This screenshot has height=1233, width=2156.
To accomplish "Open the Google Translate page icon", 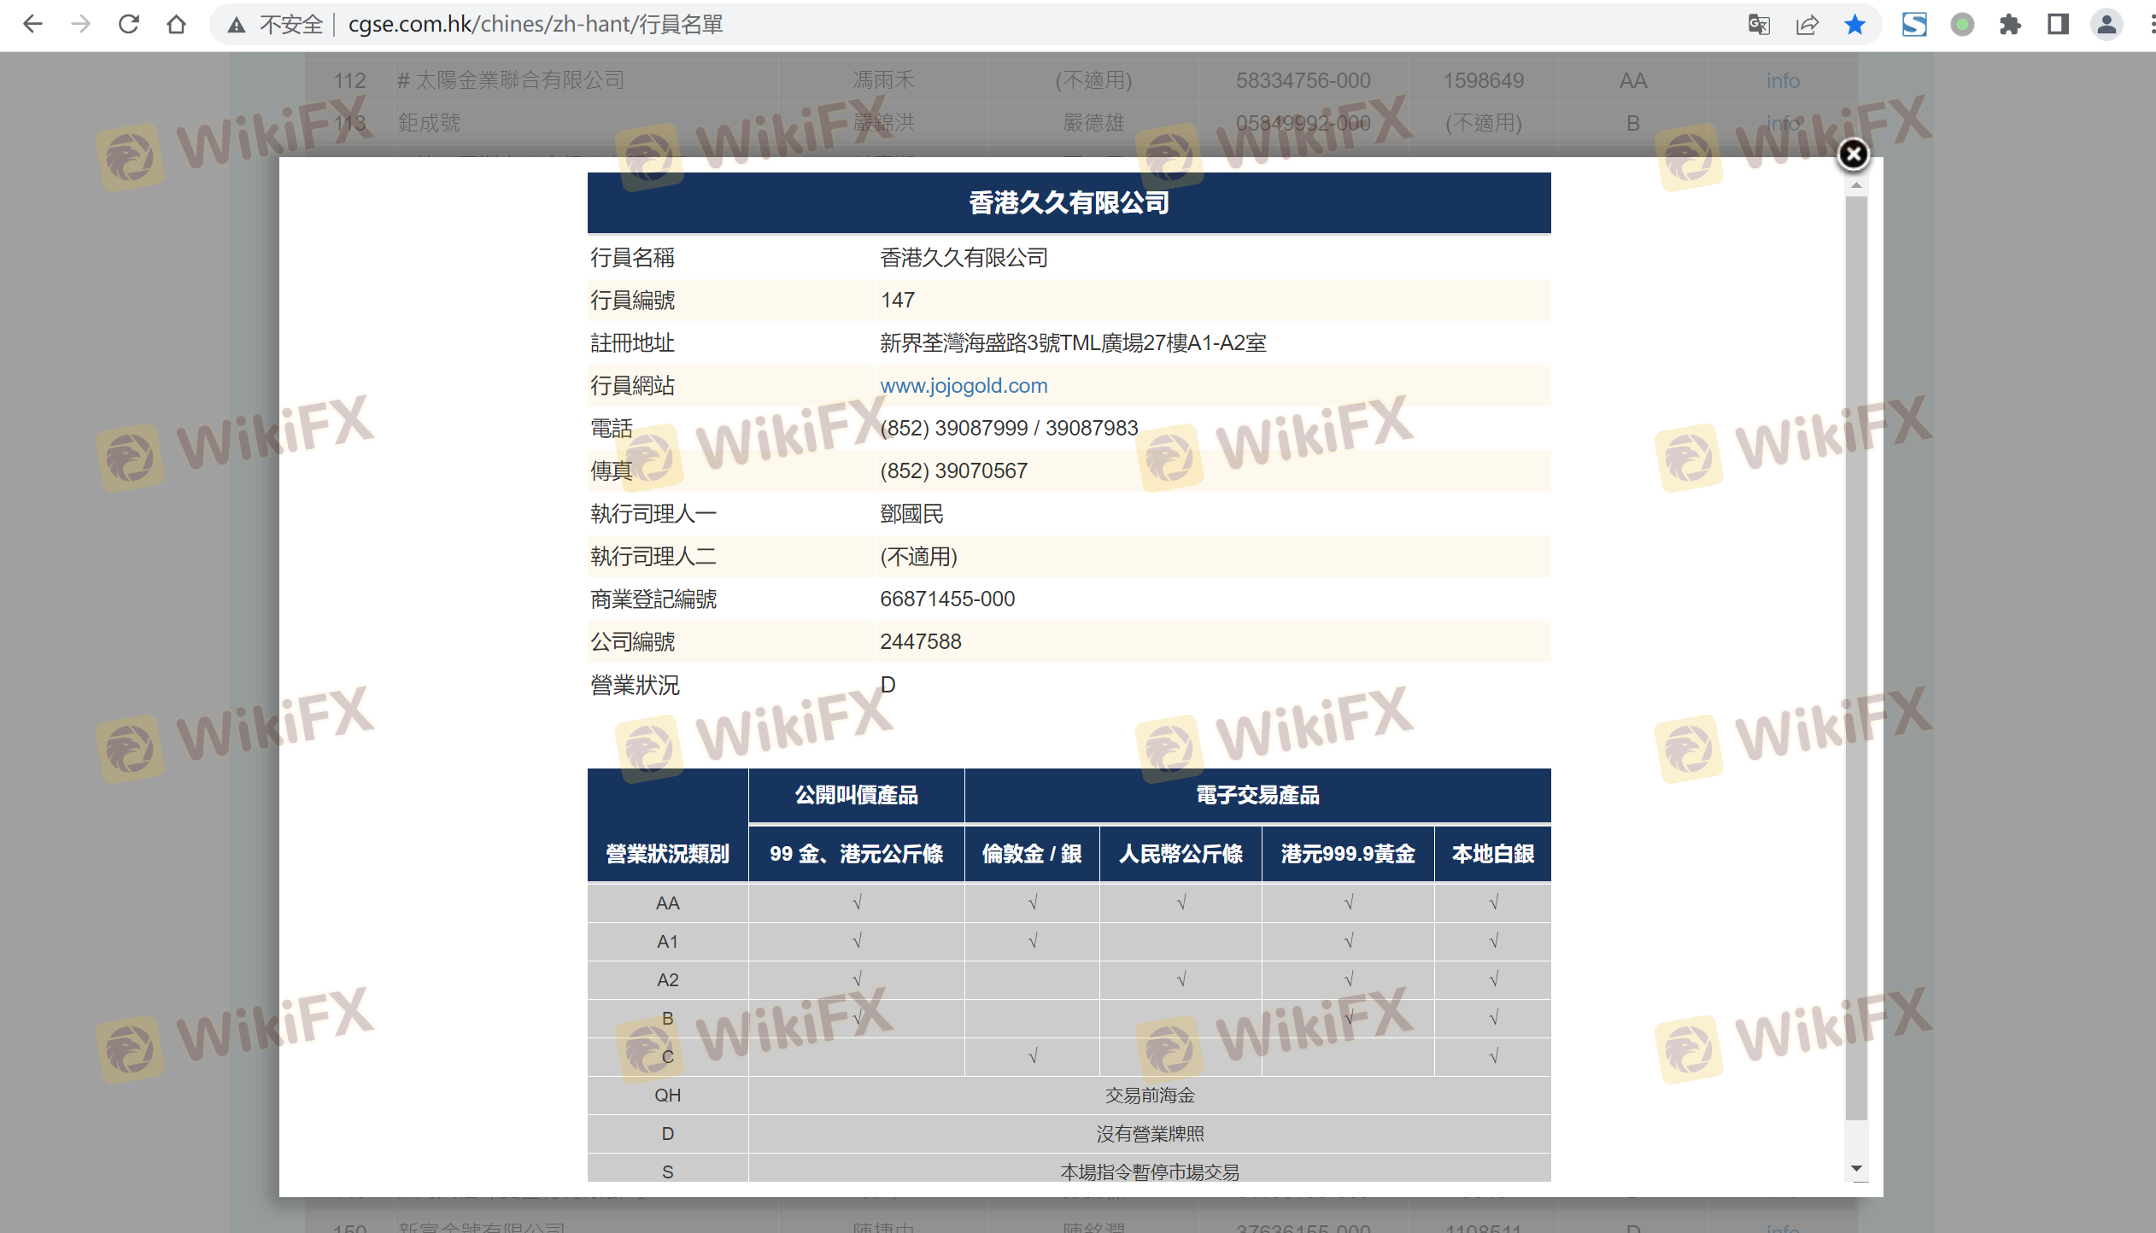I will (1759, 25).
